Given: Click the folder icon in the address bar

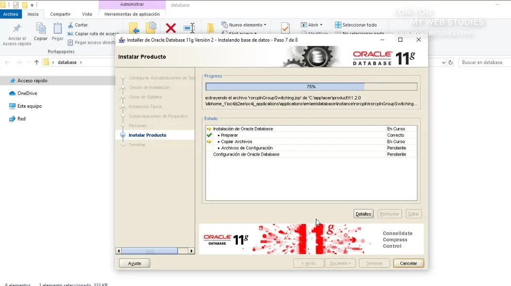Looking at the screenshot, I should (x=46, y=62).
